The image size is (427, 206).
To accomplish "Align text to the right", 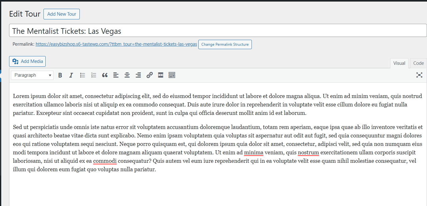I will coord(138,75).
